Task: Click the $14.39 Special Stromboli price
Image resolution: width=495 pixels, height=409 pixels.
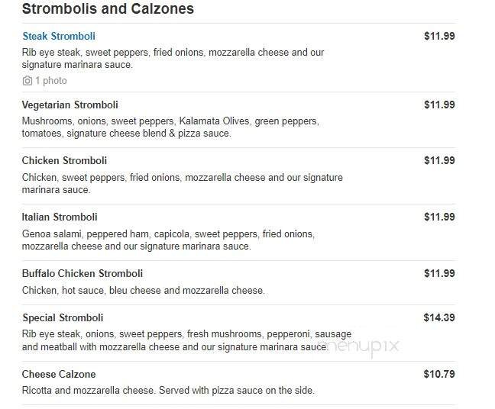Action: click(x=439, y=317)
